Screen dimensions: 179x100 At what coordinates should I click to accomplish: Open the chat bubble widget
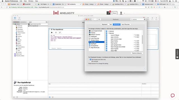click(x=173, y=95)
